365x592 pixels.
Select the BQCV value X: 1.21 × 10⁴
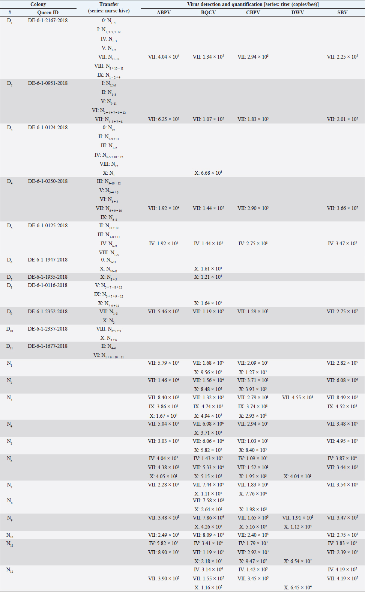pyautogui.click(x=208, y=277)
